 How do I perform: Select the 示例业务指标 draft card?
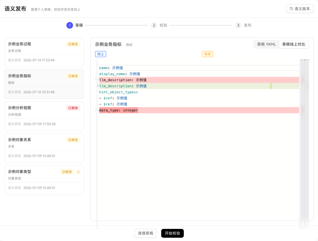(44, 84)
